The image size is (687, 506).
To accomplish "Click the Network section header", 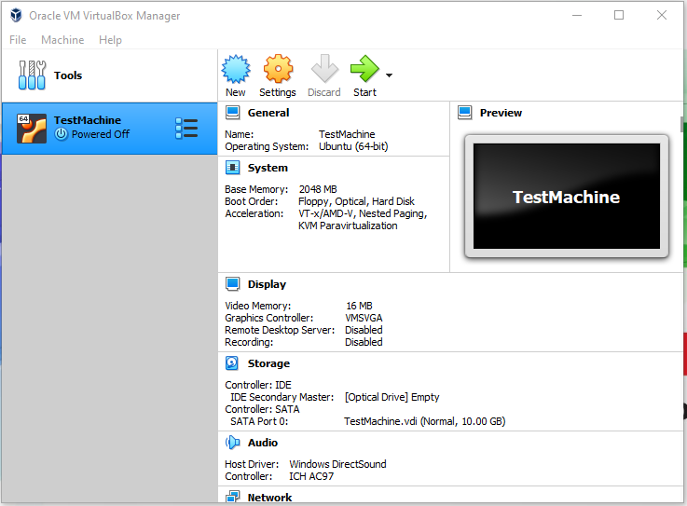I will coord(269,498).
